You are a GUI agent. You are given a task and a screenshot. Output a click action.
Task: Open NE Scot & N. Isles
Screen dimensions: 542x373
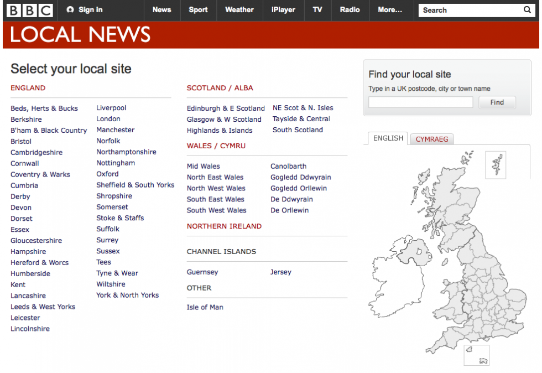click(303, 108)
